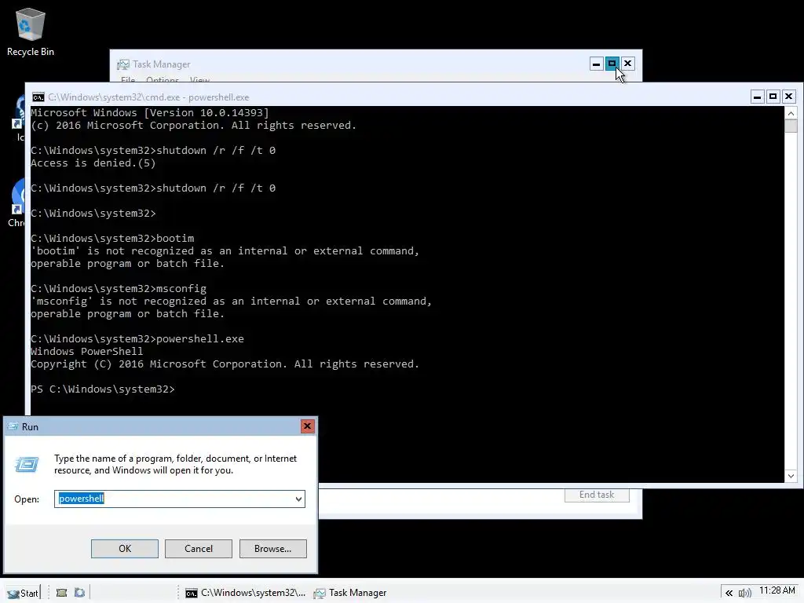Click the second quick launch icon on the taskbar
Image resolution: width=804 pixels, height=603 pixels.
pos(79,593)
